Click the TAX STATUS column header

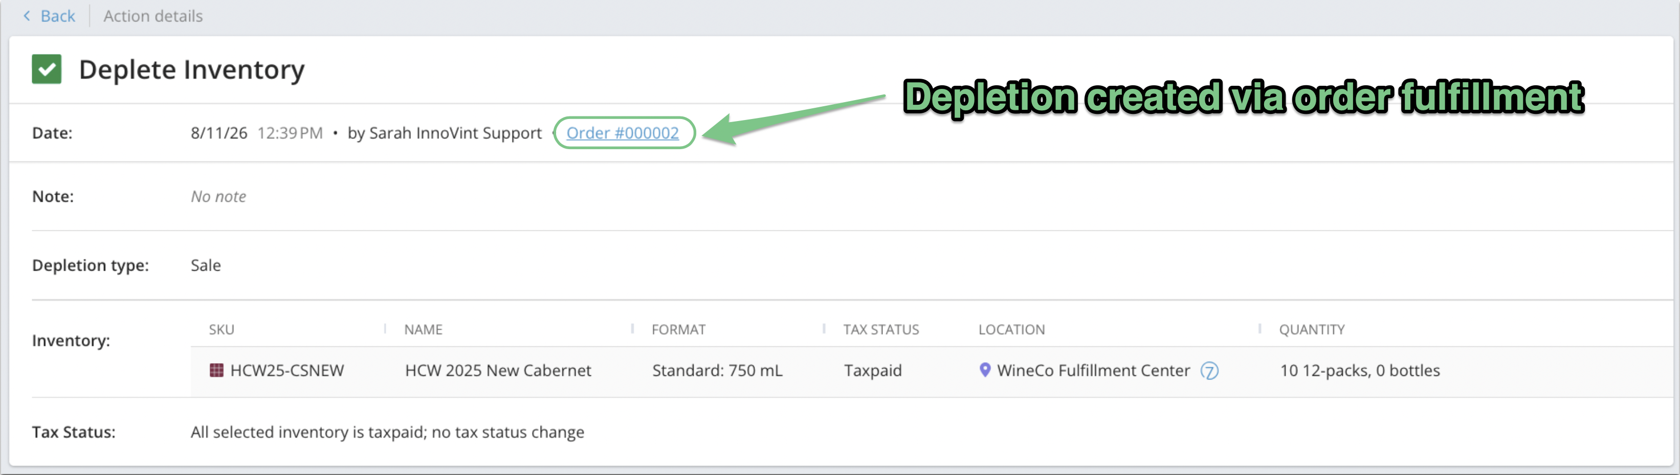880,329
